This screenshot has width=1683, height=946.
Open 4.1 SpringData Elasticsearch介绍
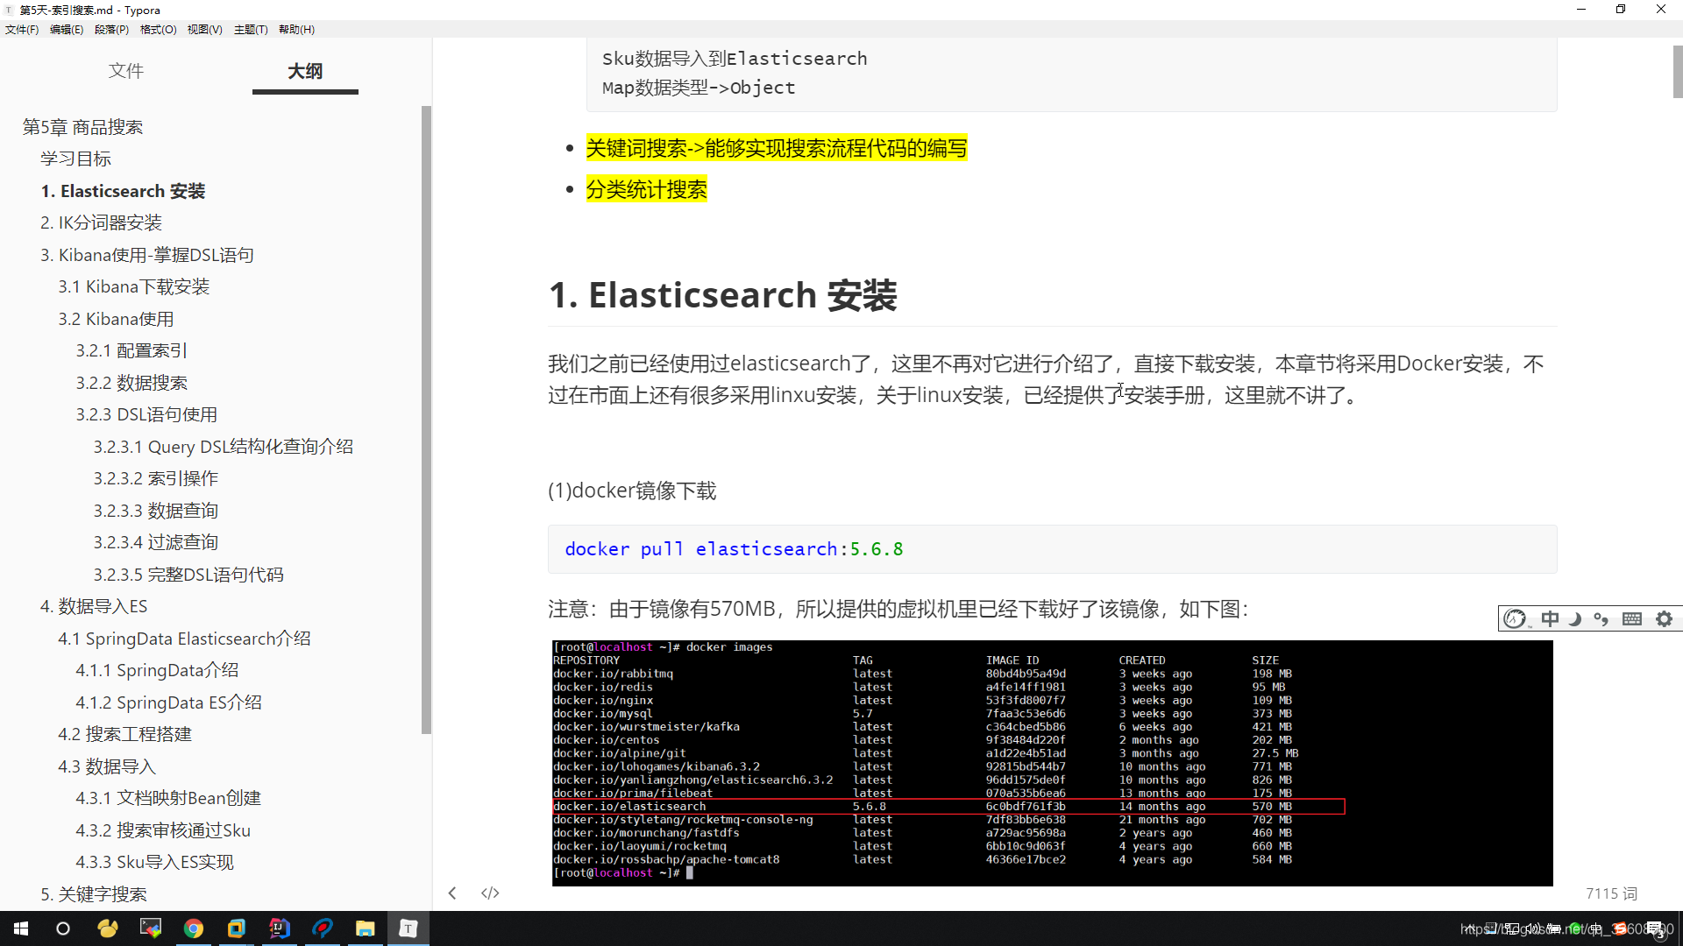click(x=184, y=639)
